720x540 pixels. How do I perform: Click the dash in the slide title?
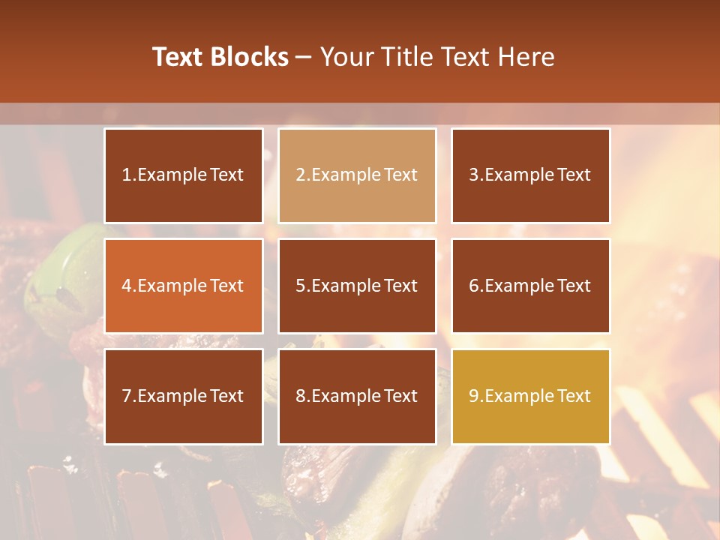point(304,57)
